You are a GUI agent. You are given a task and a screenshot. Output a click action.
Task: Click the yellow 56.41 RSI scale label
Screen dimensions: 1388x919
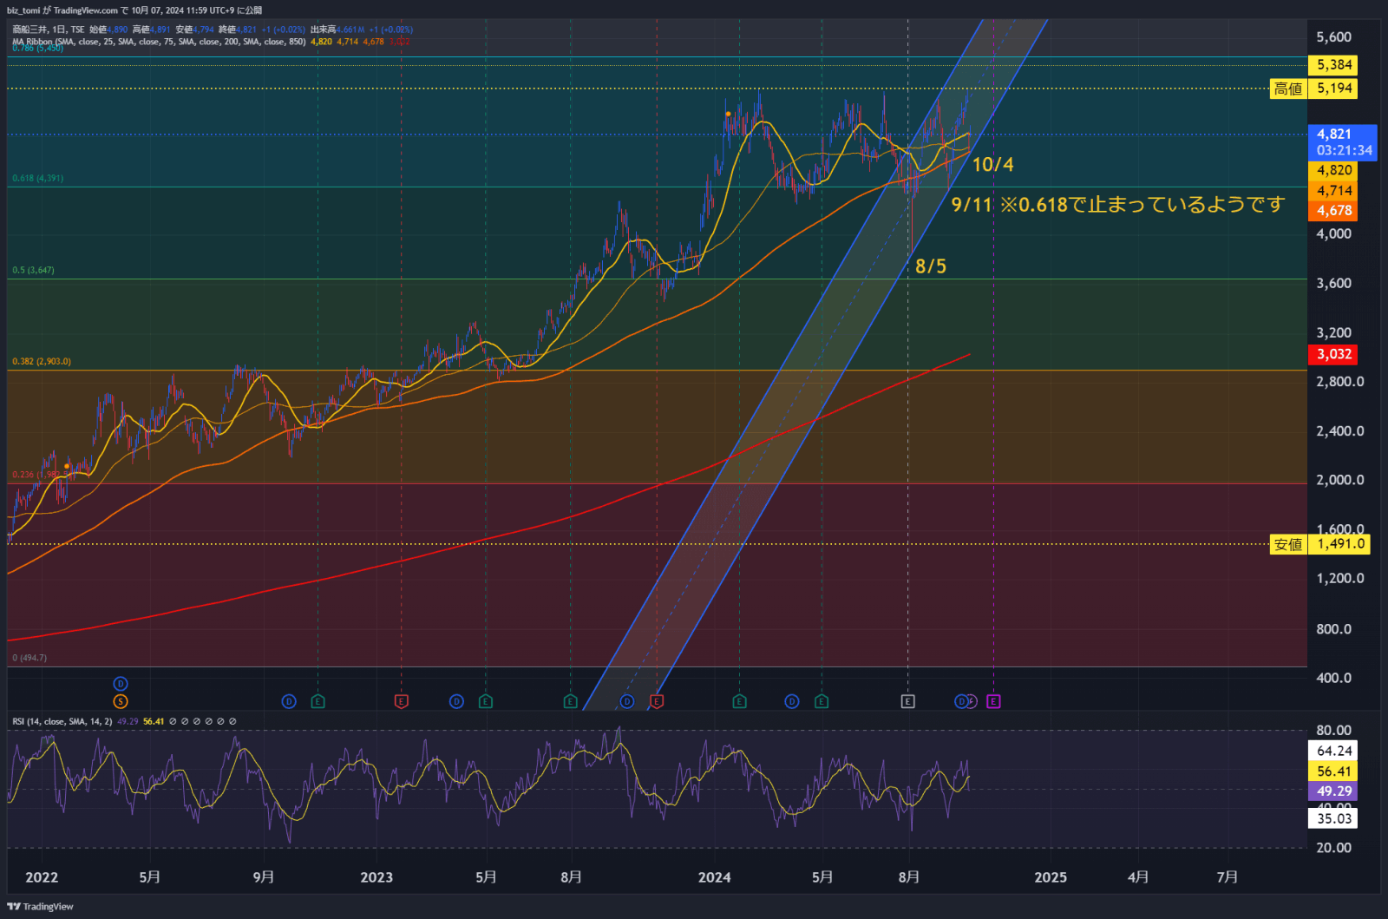pyautogui.click(x=1333, y=771)
